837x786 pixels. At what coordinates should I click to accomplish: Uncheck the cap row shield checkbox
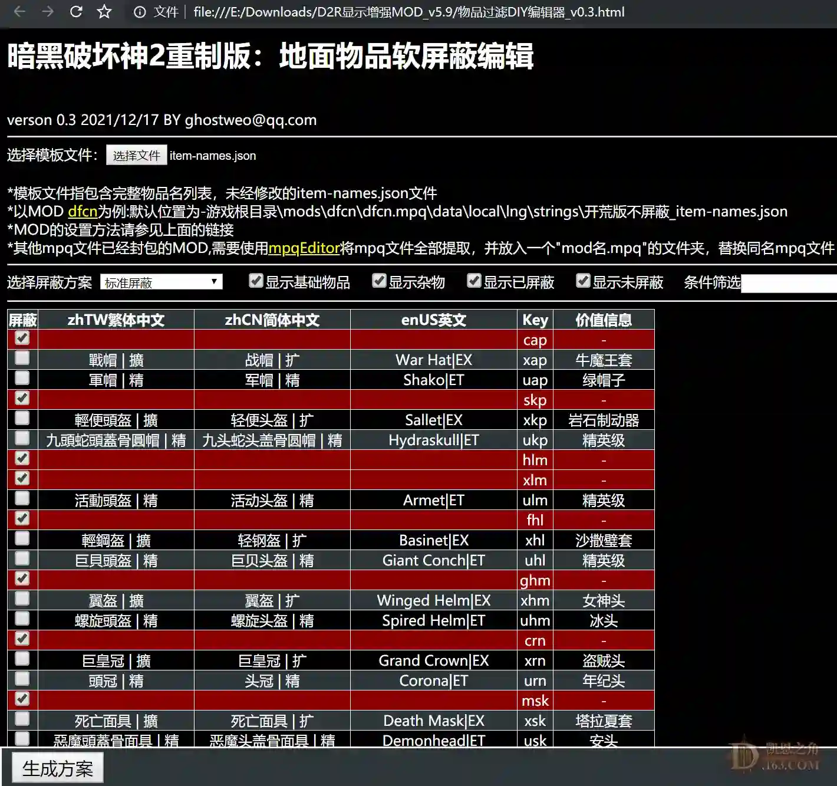click(x=21, y=339)
